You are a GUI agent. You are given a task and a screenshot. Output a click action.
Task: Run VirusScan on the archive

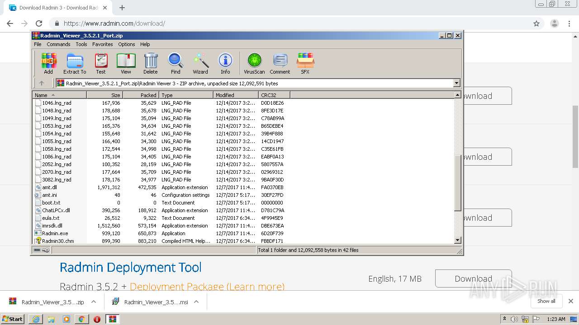click(254, 63)
